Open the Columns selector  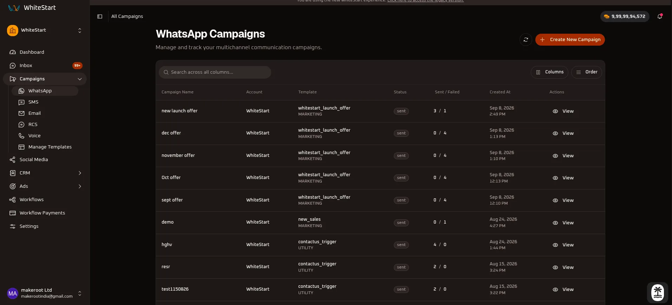(x=549, y=72)
